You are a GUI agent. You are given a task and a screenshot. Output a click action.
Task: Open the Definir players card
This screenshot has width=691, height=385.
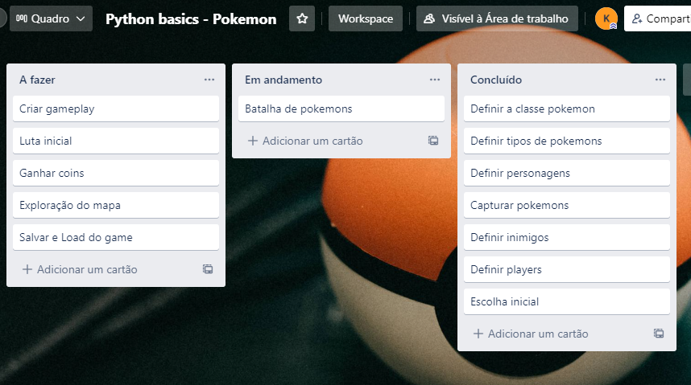[x=567, y=269]
